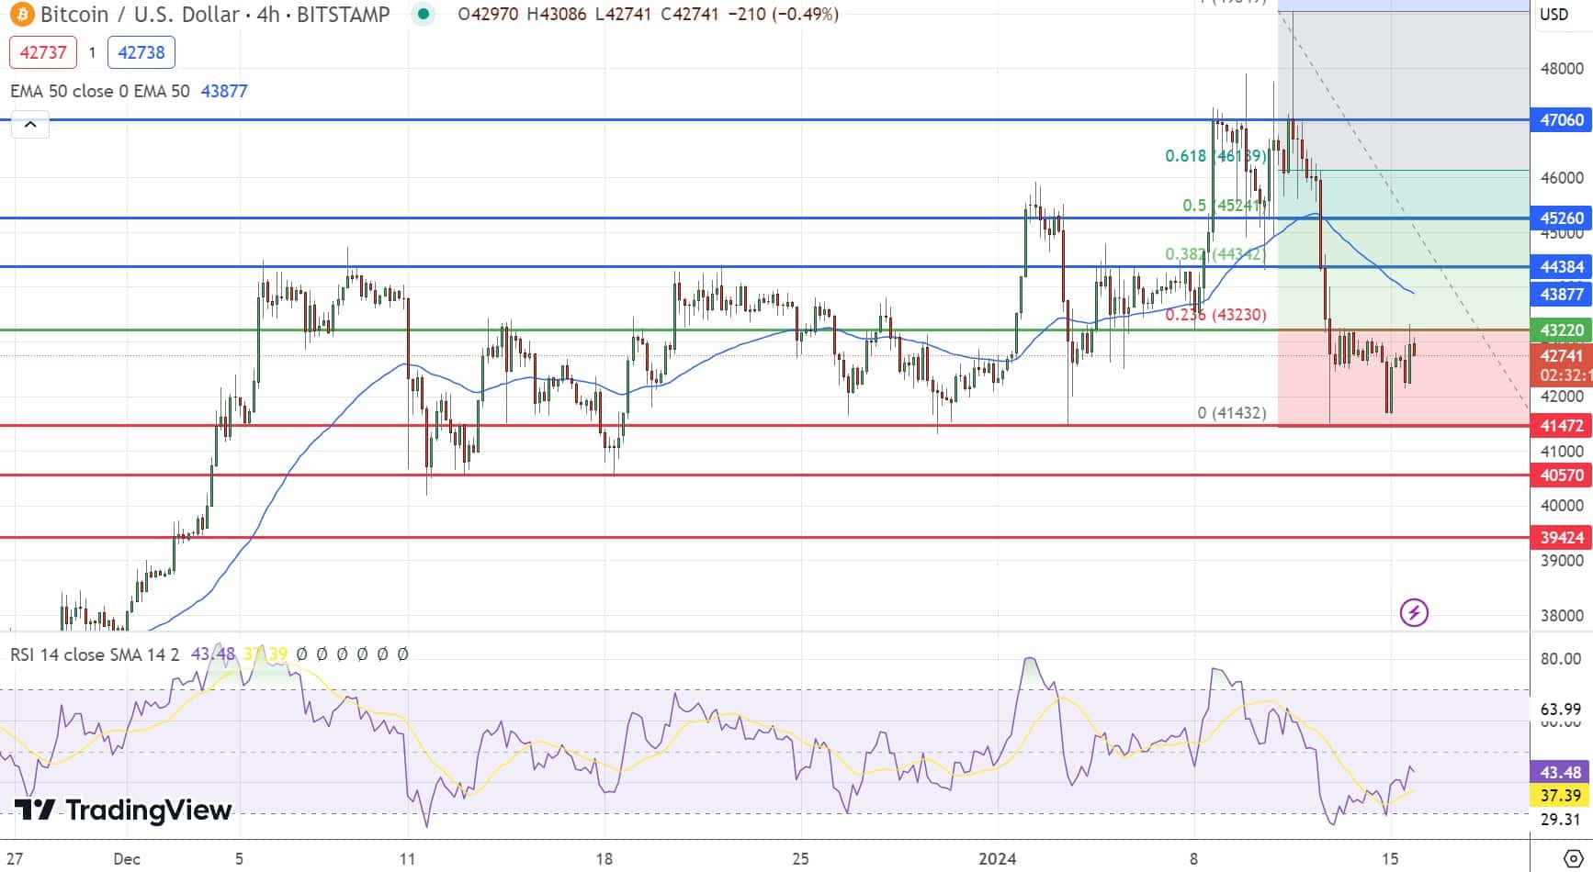Click the red 41472 support price label
This screenshot has height=872, width=1593.
(1561, 426)
